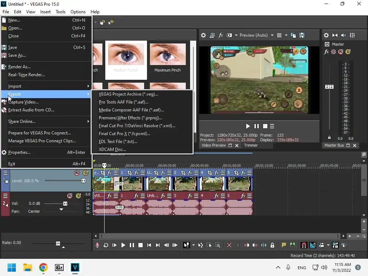Choose Render As from File menu
Screen dimensions: 368x276
coord(46,67)
